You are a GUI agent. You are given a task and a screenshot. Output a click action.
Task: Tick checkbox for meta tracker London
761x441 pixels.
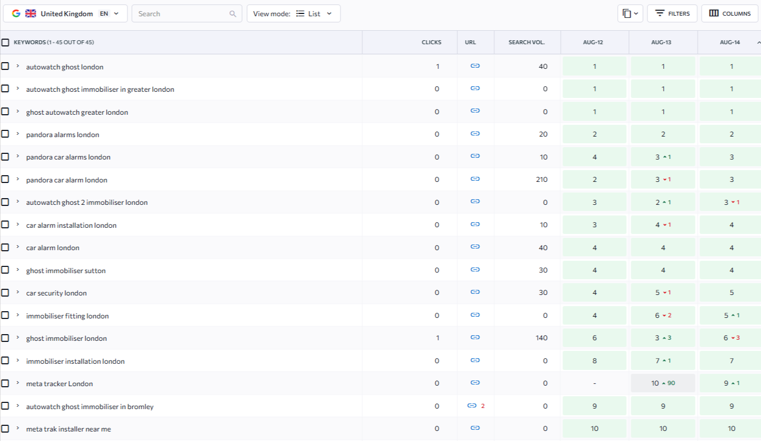pos(5,383)
